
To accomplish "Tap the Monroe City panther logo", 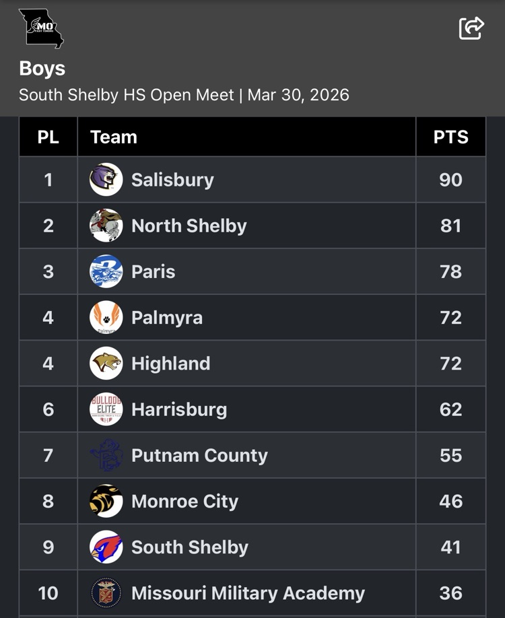I will pyautogui.click(x=106, y=501).
